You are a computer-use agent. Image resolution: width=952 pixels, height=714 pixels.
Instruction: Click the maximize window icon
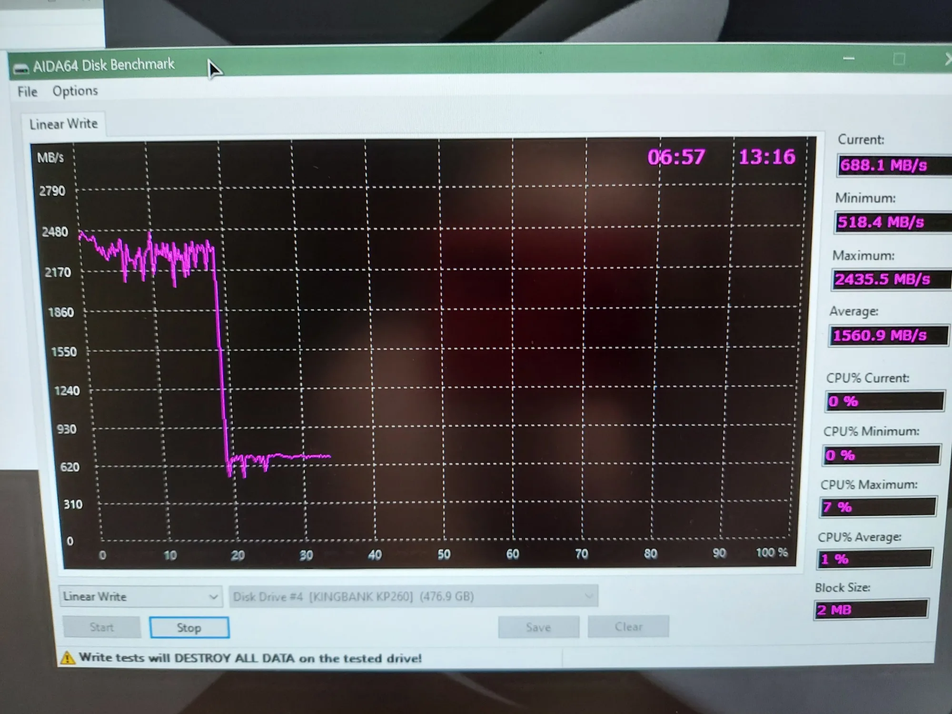[899, 59]
